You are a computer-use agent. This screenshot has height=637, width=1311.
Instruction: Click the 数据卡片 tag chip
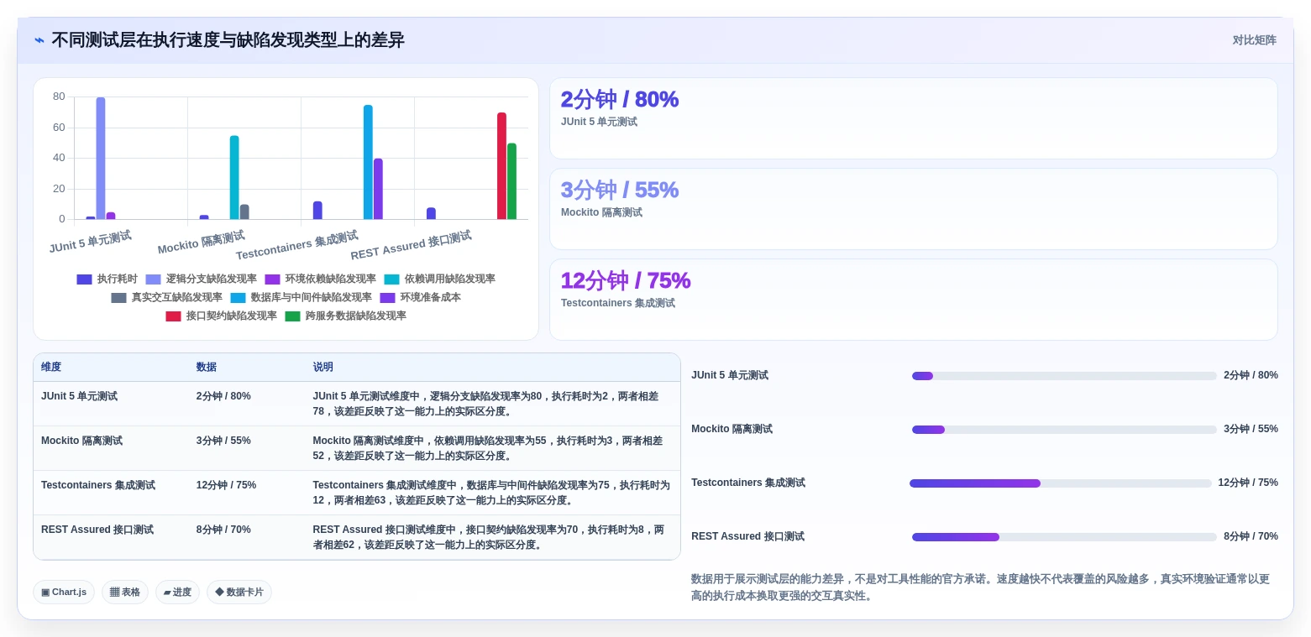(239, 592)
